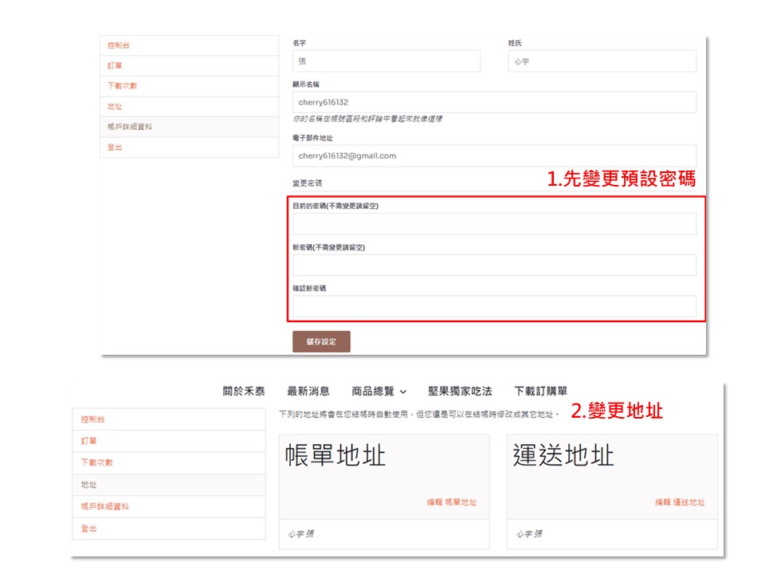Click 編輯 帳單地址 link
Image resolution: width=765 pixels, height=574 pixels.
[x=451, y=502]
